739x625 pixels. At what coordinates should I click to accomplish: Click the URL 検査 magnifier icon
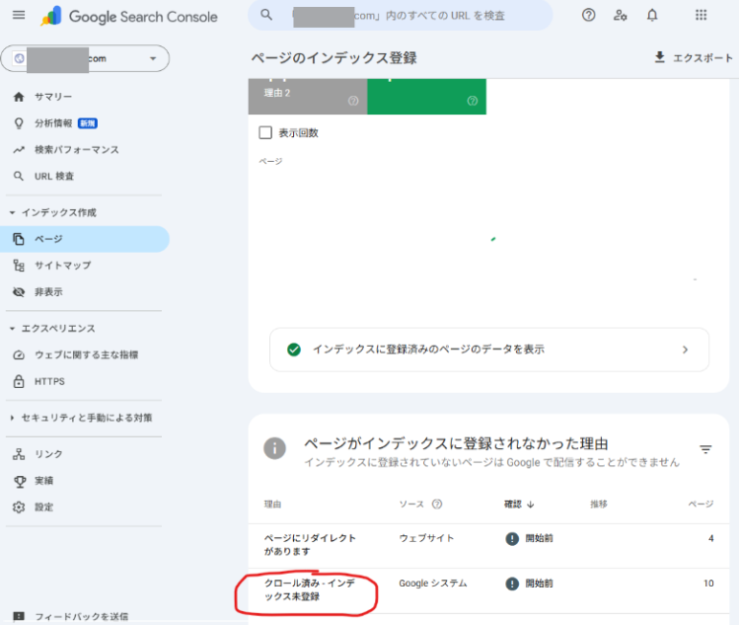pyautogui.click(x=19, y=176)
